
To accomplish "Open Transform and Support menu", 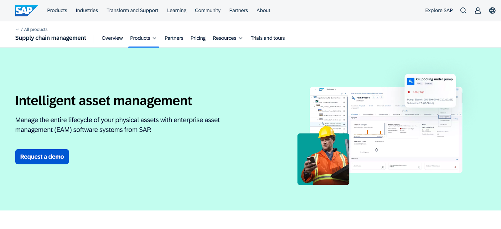I will 132,10.
